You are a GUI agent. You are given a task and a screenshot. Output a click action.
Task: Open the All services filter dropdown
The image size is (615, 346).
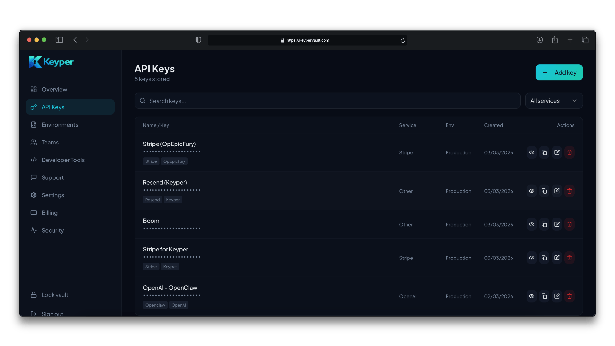tap(554, 101)
